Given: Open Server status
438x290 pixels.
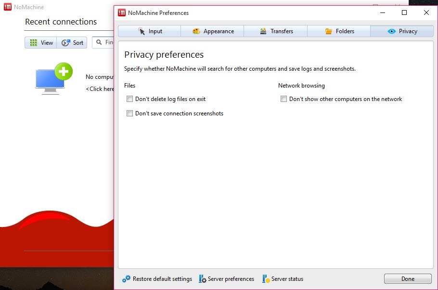Looking at the screenshot, I should (283, 279).
